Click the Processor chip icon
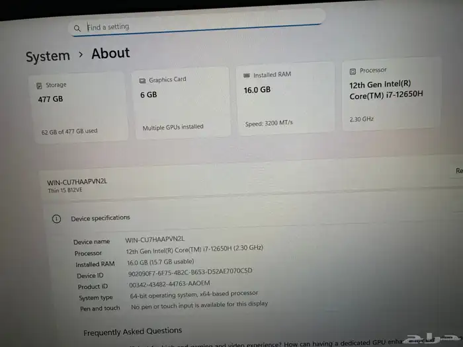463x347 pixels. pyautogui.click(x=353, y=71)
